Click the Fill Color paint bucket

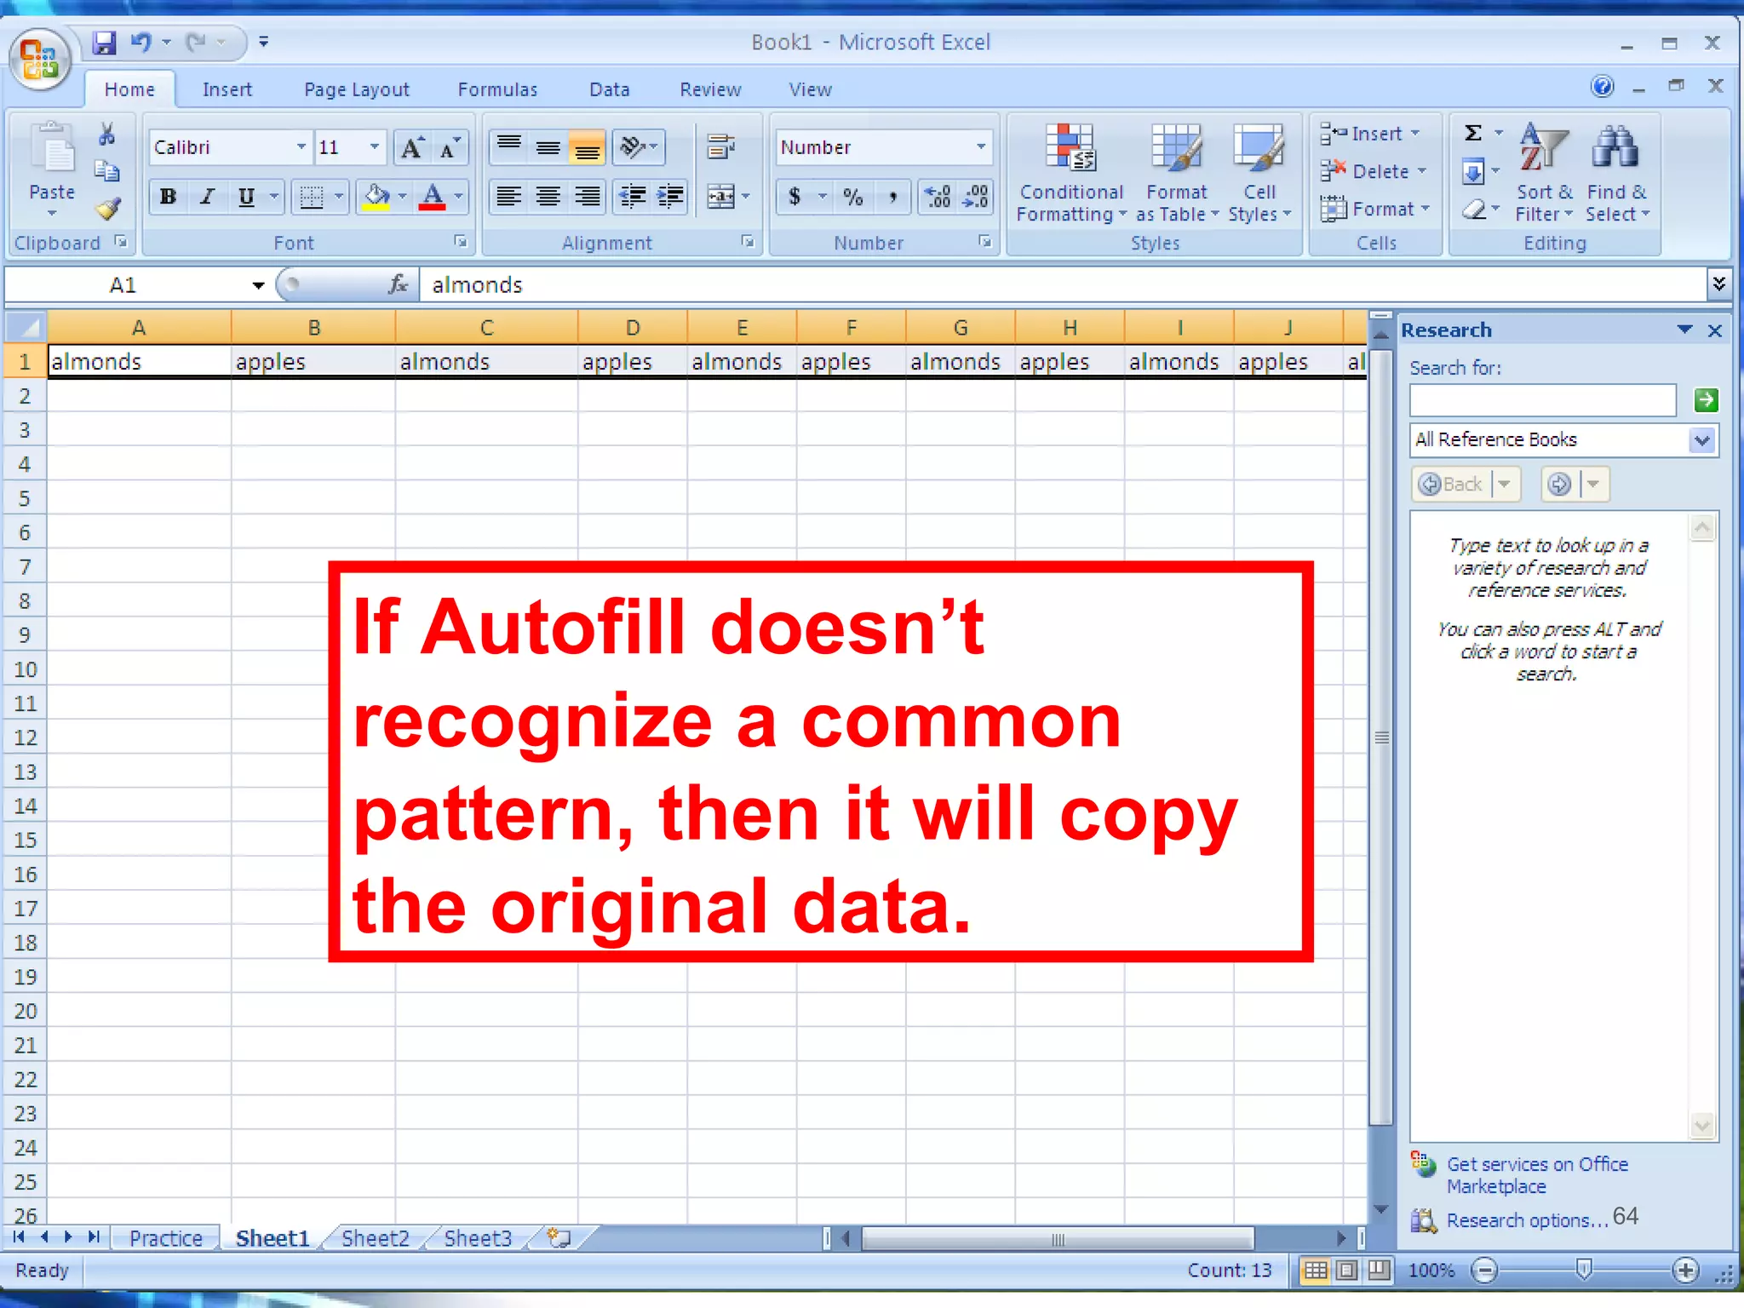pyautogui.click(x=376, y=197)
